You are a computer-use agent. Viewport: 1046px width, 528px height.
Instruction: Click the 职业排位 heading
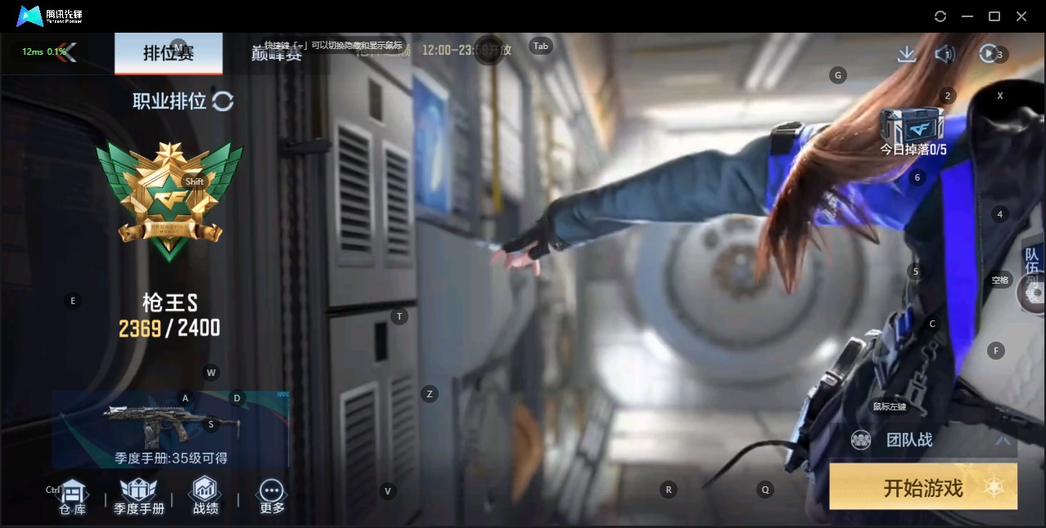coord(169,101)
